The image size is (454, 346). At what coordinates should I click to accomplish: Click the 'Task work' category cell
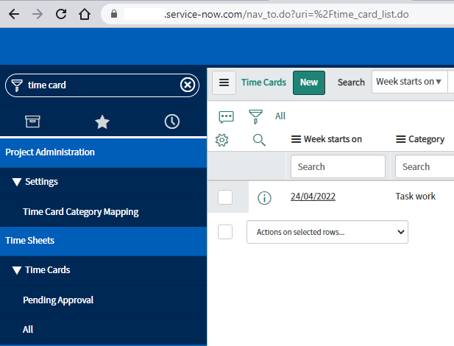(416, 197)
